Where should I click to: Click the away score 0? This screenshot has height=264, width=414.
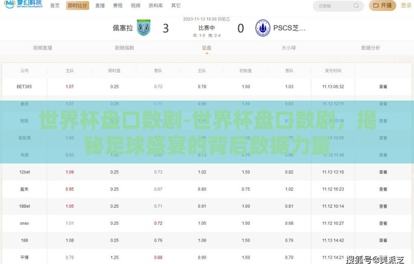click(x=241, y=28)
